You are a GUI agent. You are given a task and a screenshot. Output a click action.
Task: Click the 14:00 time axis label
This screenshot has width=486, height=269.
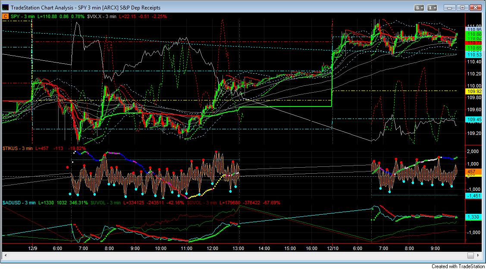pyautogui.click(x=264, y=248)
